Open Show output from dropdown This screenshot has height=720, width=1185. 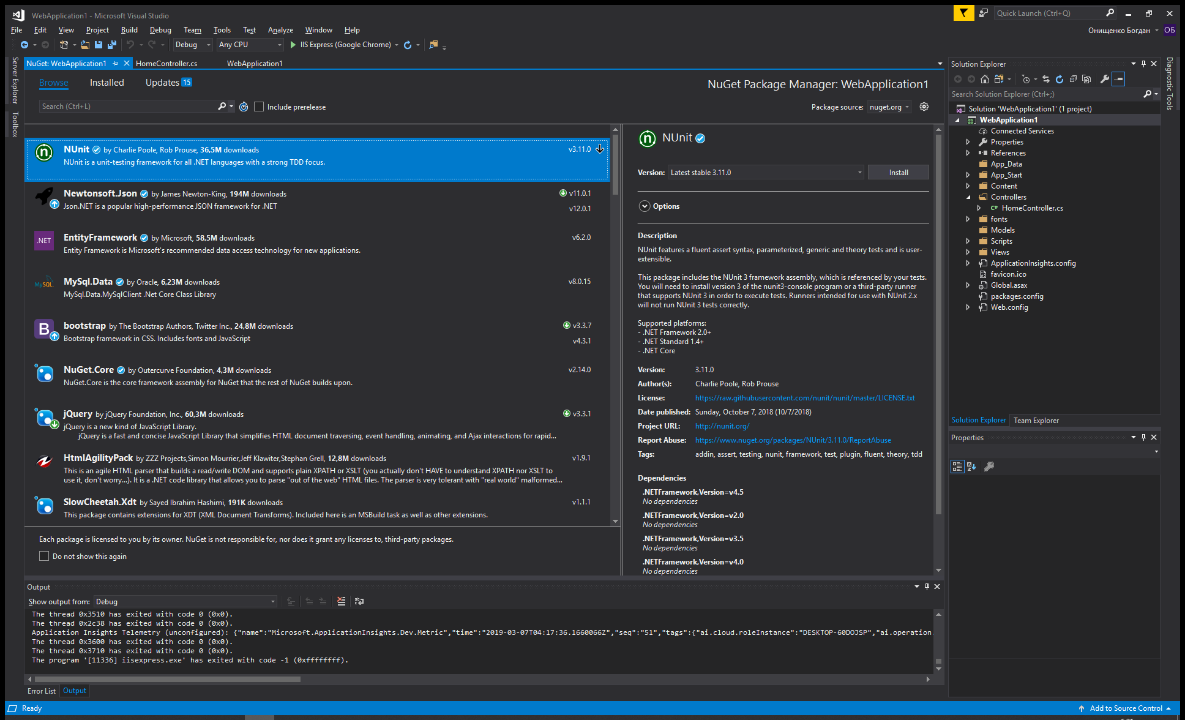point(185,602)
